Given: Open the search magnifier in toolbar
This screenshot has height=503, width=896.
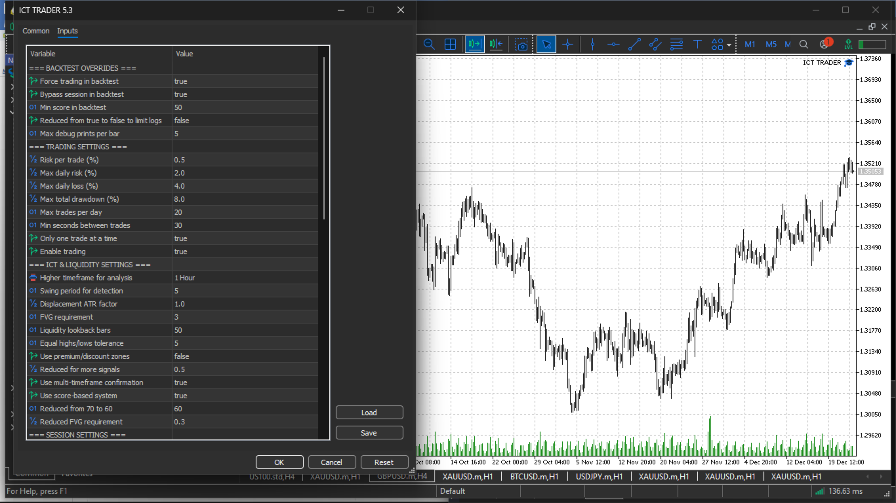Looking at the screenshot, I should 804,45.
